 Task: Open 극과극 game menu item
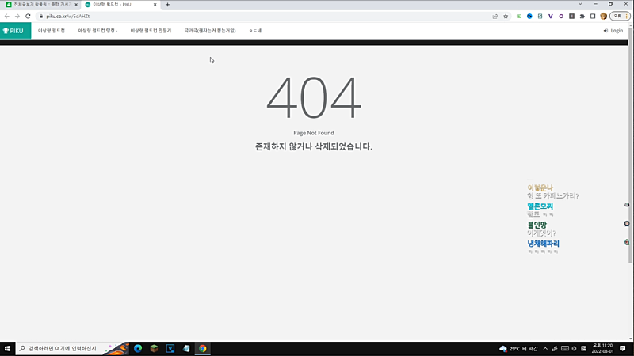pyautogui.click(x=210, y=31)
